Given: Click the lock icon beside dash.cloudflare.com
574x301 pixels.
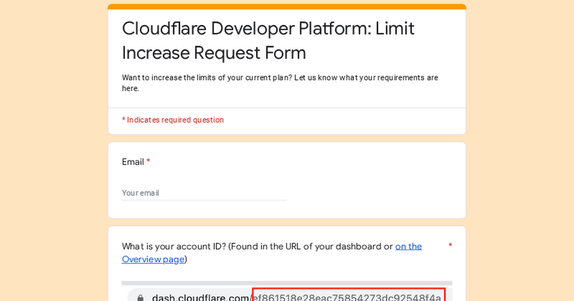Looking at the screenshot, I should tap(140, 298).
